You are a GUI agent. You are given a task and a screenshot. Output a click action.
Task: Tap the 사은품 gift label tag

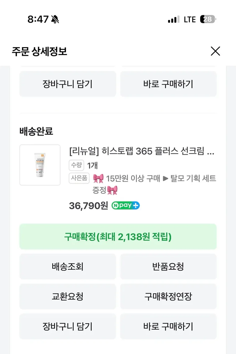click(x=79, y=178)
